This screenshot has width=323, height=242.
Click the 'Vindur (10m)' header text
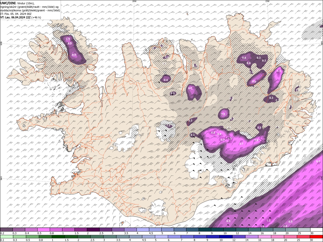pos(25,3)
